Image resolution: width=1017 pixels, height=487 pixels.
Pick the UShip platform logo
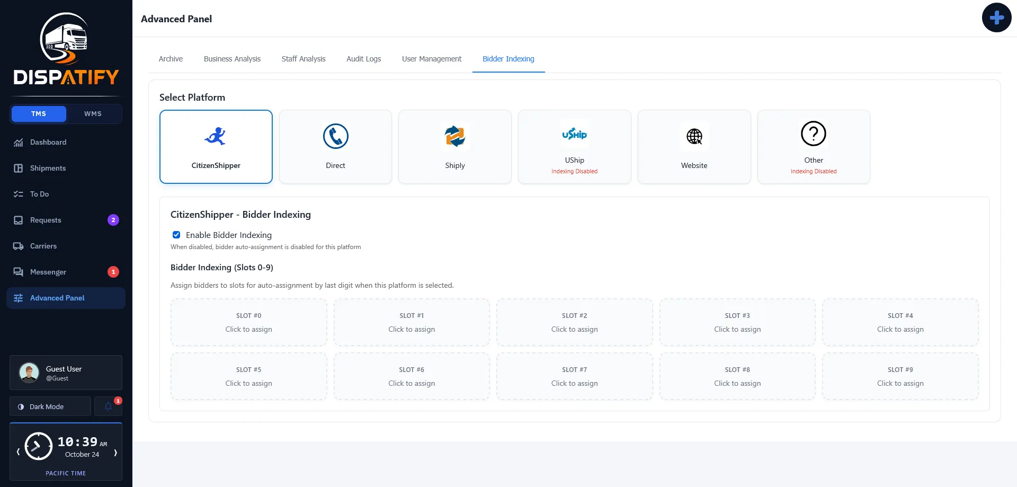click(x=574, y=134)
